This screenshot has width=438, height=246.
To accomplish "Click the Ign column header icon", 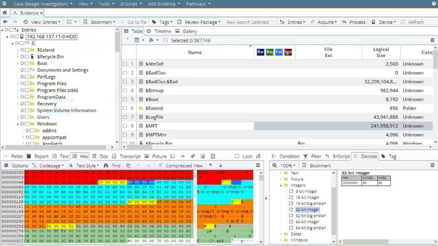I will click(x=288, y=52).
